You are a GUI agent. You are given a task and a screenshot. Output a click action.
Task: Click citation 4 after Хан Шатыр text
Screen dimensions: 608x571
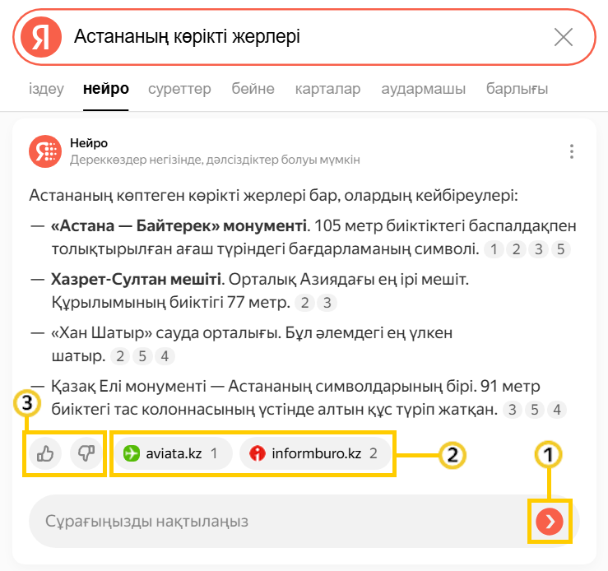(x=165, y=356)
